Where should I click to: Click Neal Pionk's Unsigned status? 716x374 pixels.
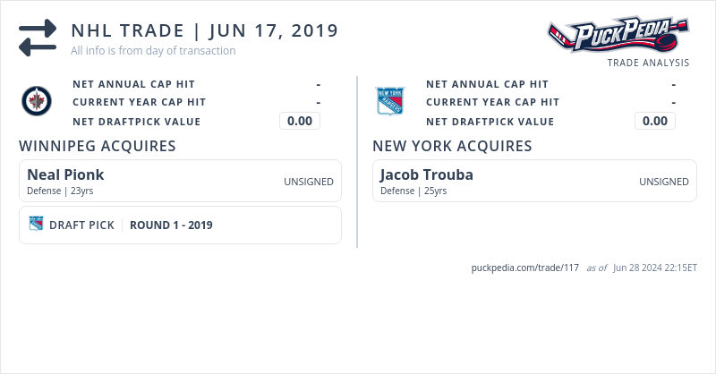pyautogui.click(x=309, y=182)
